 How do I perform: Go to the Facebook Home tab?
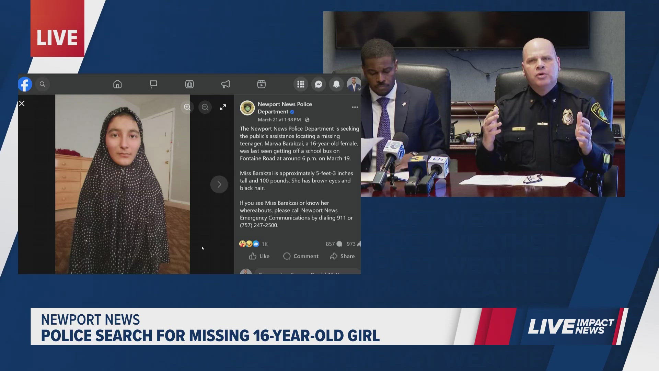(x=117, y=84)
